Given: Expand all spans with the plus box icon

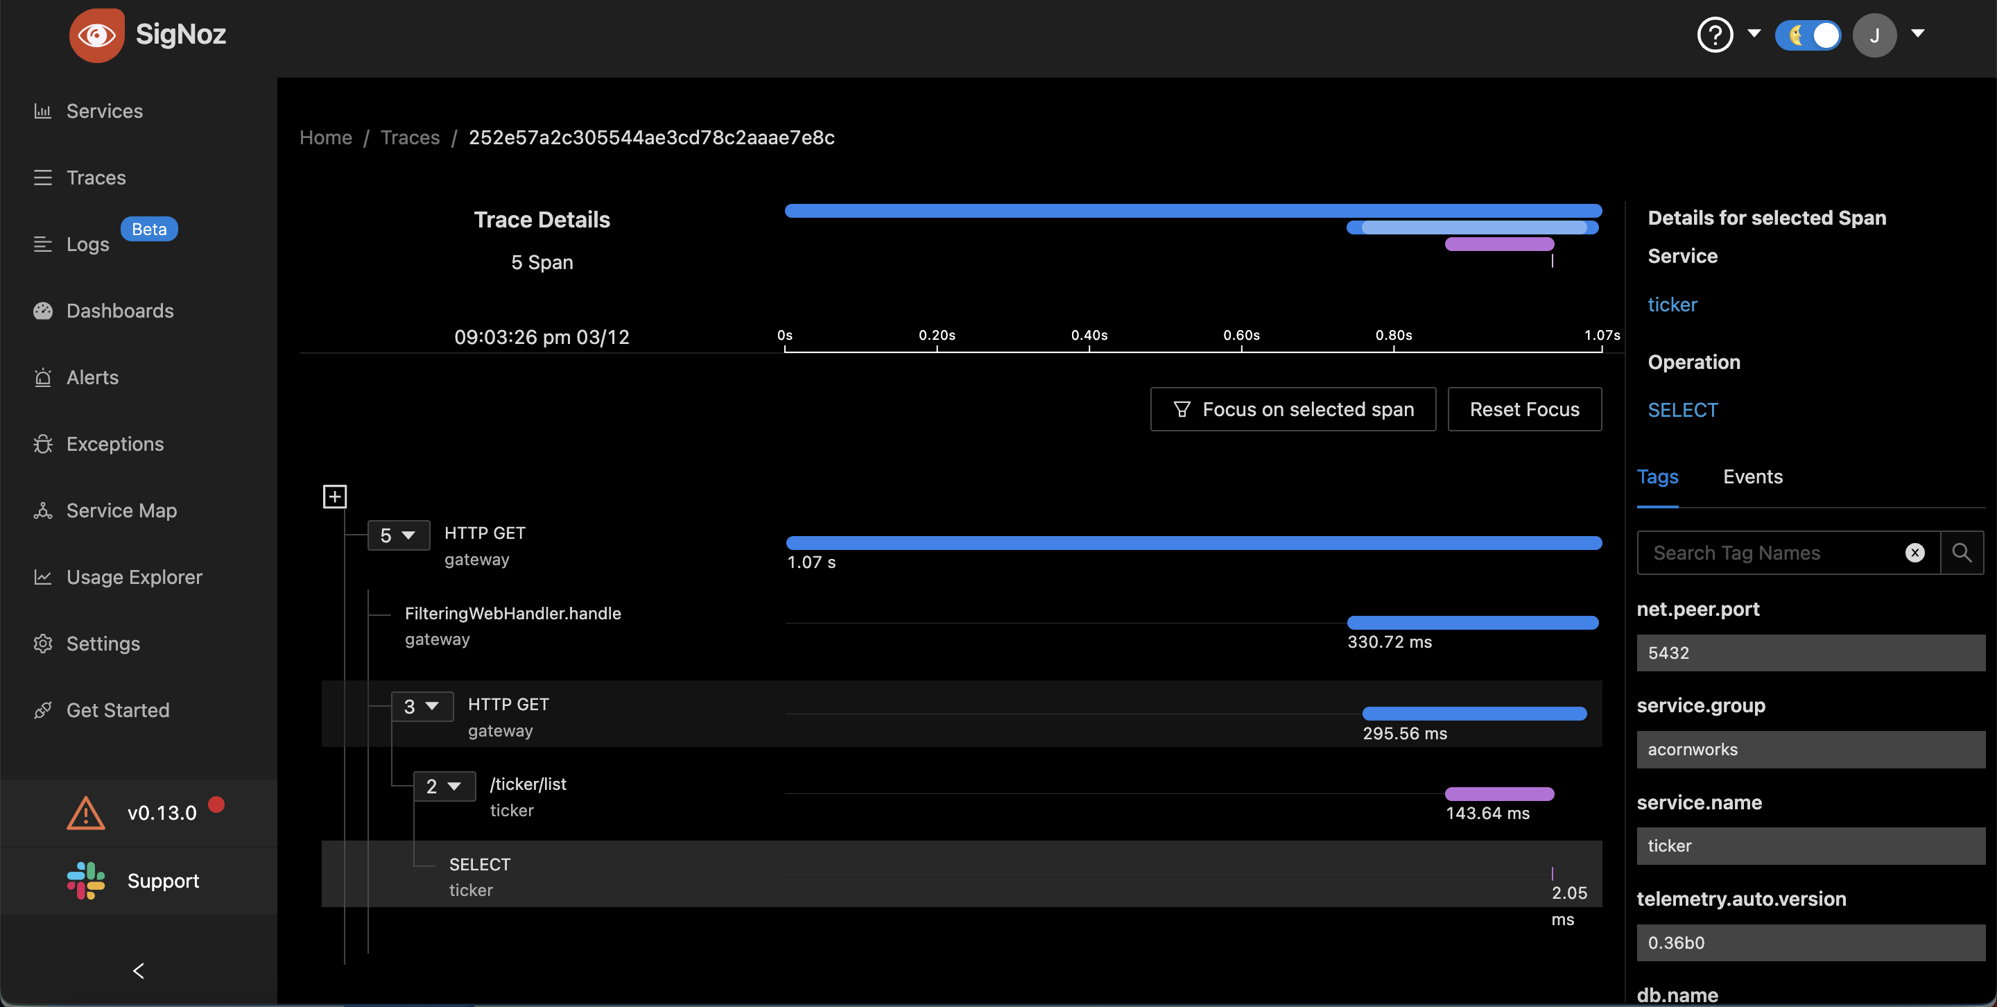Looking at the screenshot, I should (x=335, y=497).
